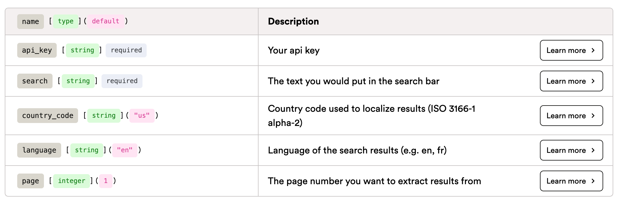Screen dimensions: 618x204
Task: Expand details for the language parameter
Action: pos(571,150)
